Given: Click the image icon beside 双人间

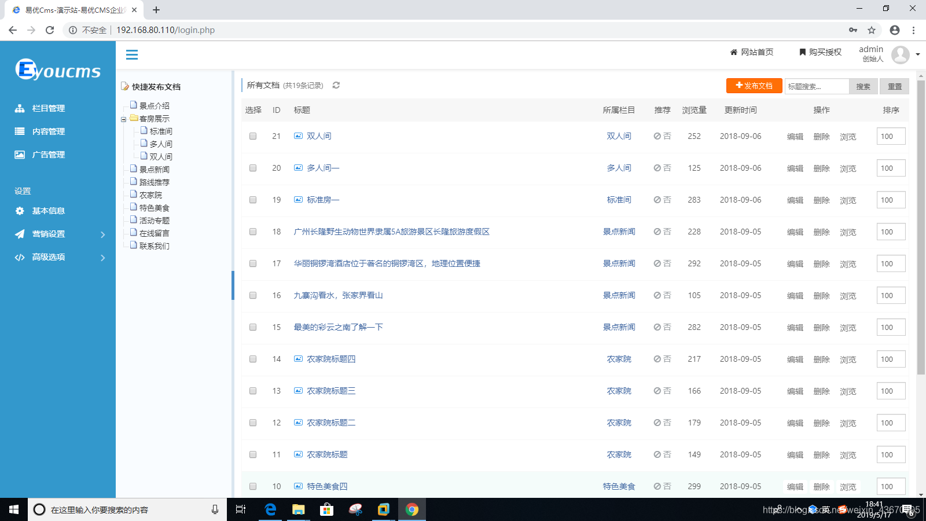Looking at the screenshot, I should (298, 136).
